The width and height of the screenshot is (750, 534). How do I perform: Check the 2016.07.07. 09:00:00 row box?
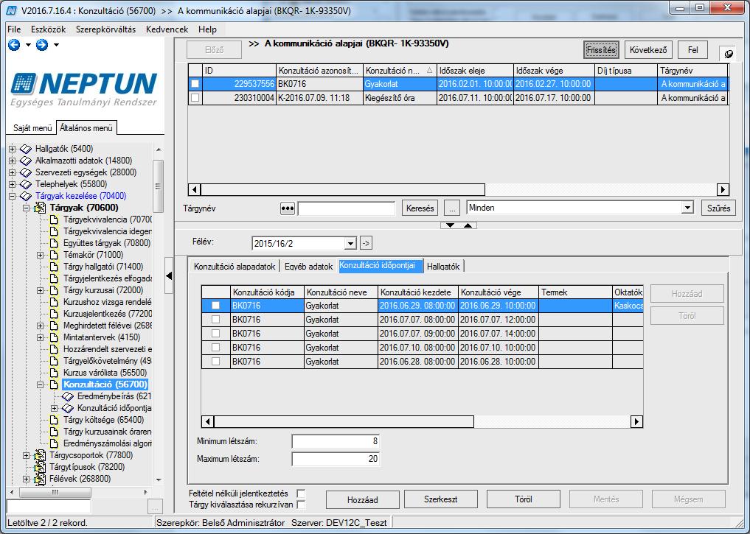216,334
